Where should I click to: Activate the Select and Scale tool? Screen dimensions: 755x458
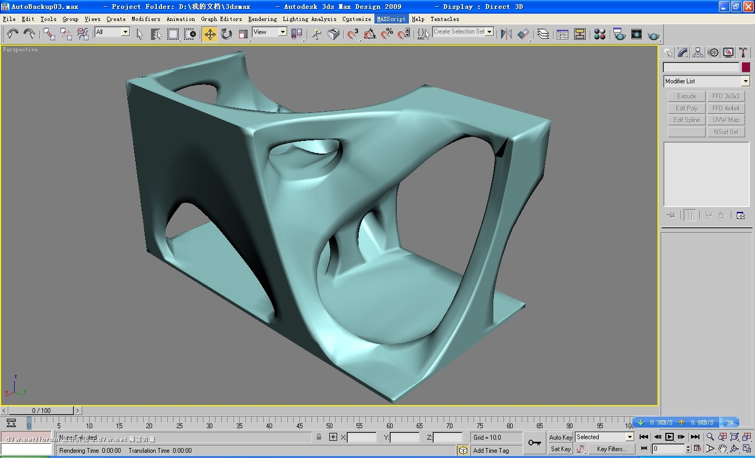(x=243, y=34)
